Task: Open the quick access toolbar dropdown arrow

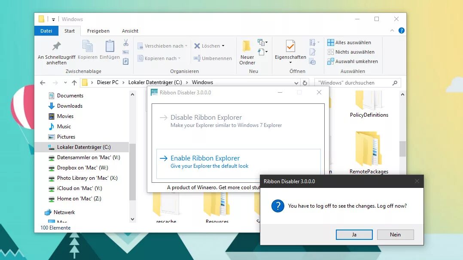Action: (x=53, y=19)
